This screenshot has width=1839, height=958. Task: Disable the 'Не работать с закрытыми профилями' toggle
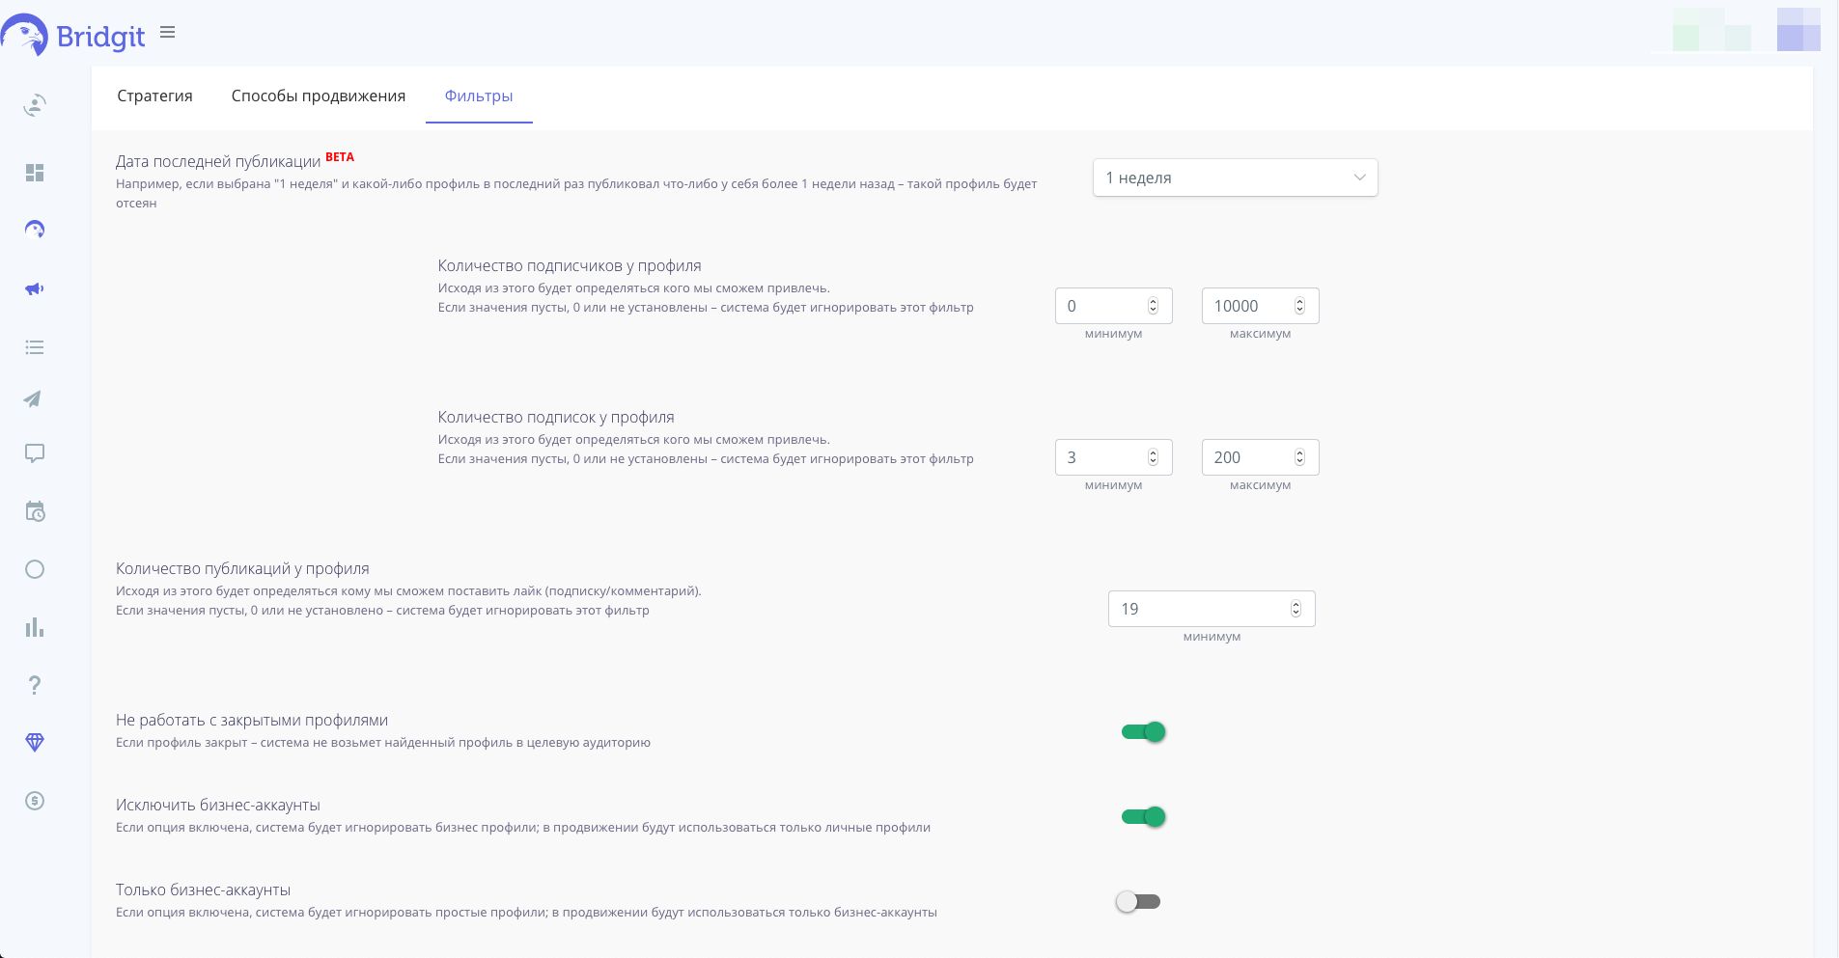tap(1143, 732)
